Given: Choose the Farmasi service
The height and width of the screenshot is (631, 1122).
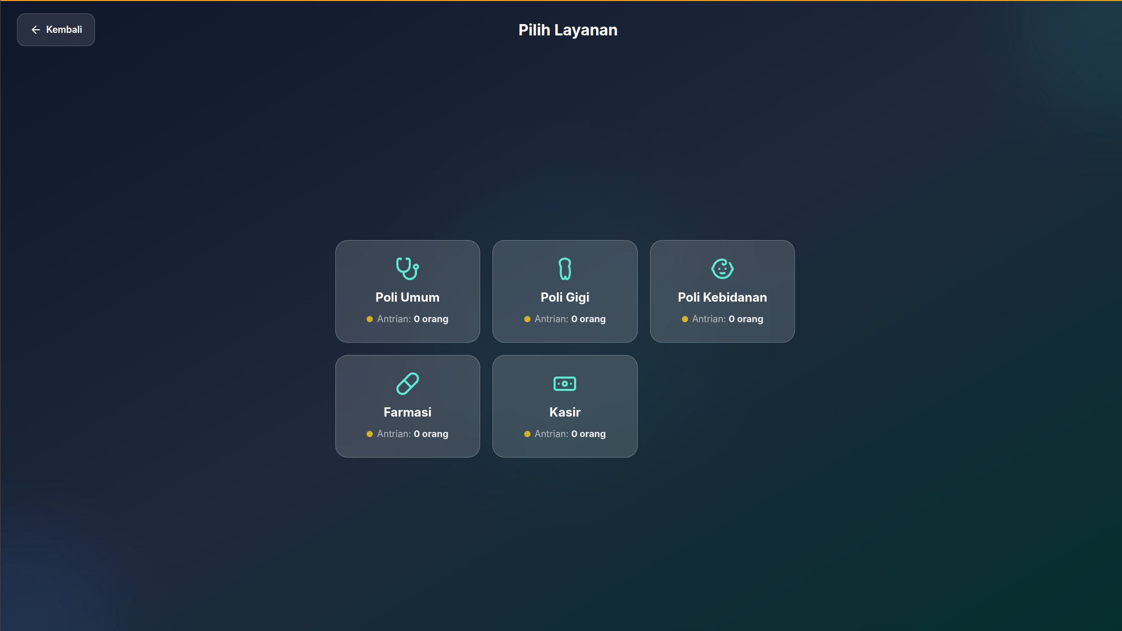Looking at the screenshot, I should (x=407, y=406).
